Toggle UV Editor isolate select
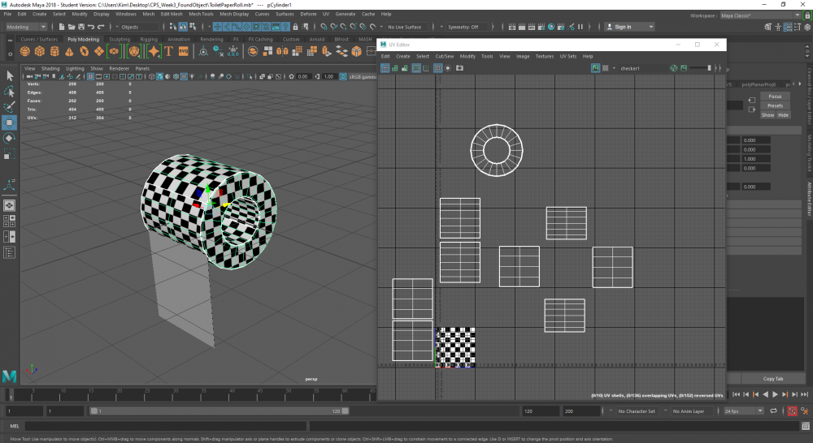 point(448,68)
